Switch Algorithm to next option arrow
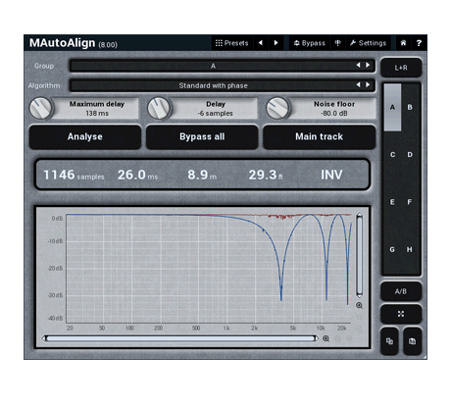 368,85
